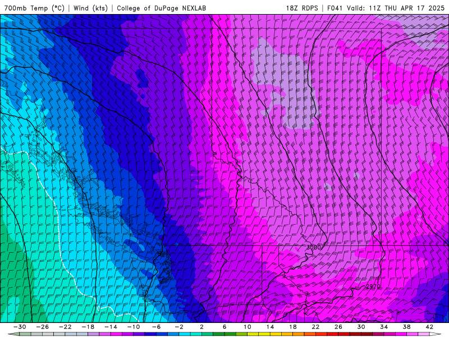Click the "3000" height contour label
This screenshot has height=337, width=449.
[314, 247]
